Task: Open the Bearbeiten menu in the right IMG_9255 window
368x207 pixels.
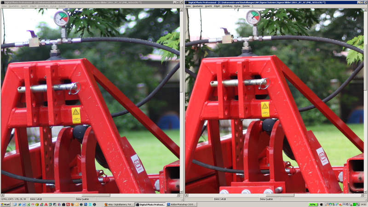Action: (x=198, y=6)
